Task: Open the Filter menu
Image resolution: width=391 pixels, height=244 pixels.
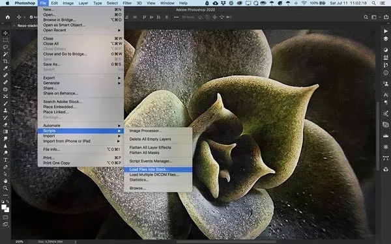Action: coord(127,3)
